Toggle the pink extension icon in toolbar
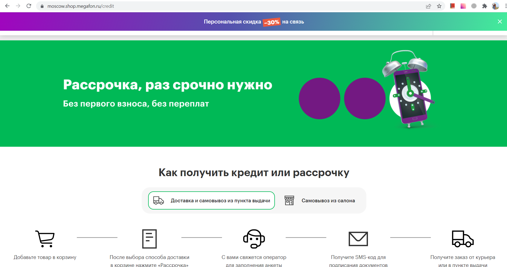The image size is (507, 267). pyautogui.click(x=463, y=6)
